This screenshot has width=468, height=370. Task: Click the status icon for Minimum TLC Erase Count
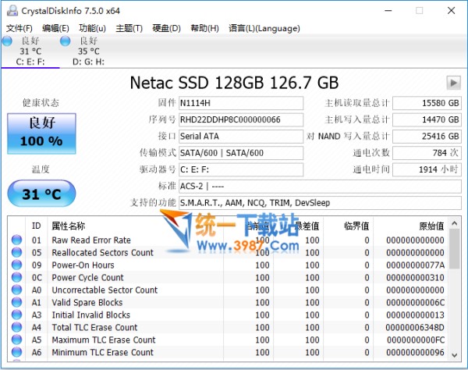(x=16, y=352)
